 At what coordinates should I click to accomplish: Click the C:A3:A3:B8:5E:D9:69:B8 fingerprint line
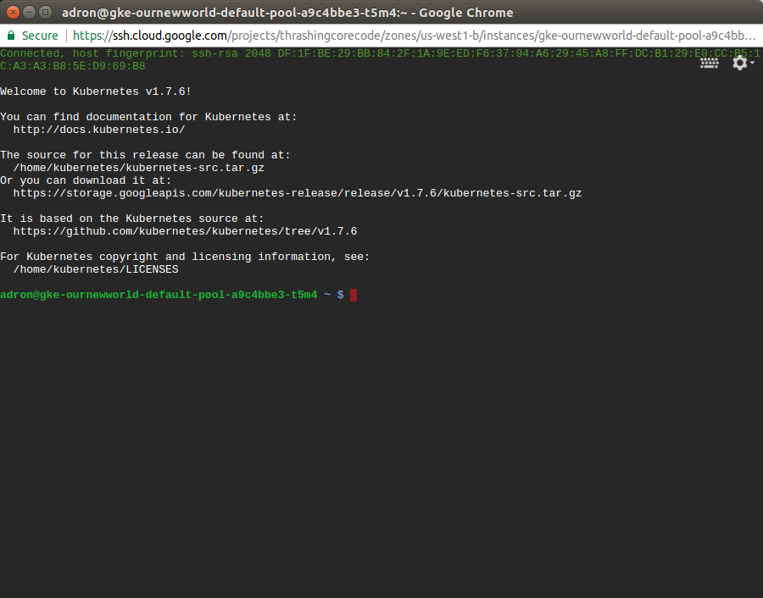pos(73,66)
